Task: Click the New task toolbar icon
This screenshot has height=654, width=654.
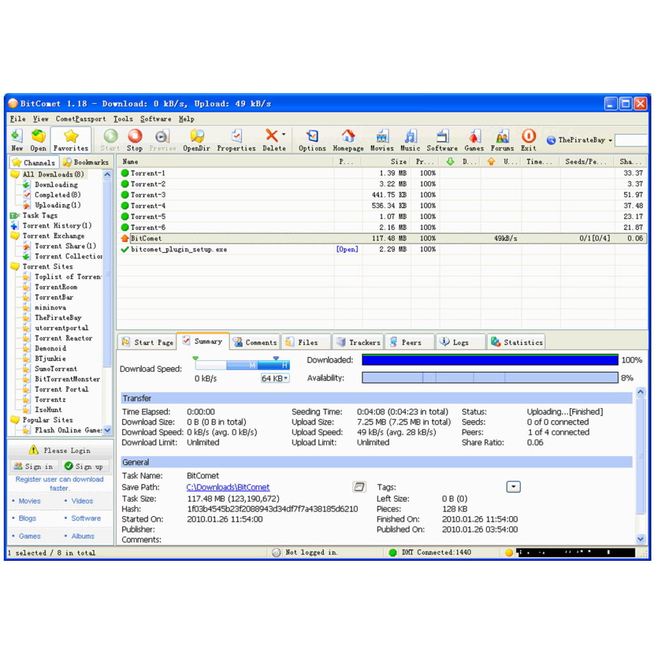Action: tap(17, 140)
